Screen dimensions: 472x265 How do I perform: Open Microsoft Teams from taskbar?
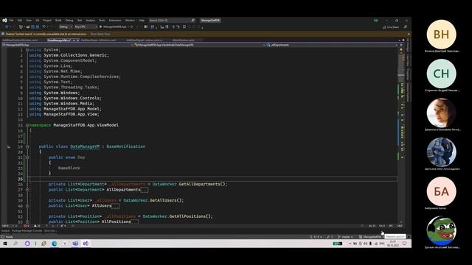(75, 244)
